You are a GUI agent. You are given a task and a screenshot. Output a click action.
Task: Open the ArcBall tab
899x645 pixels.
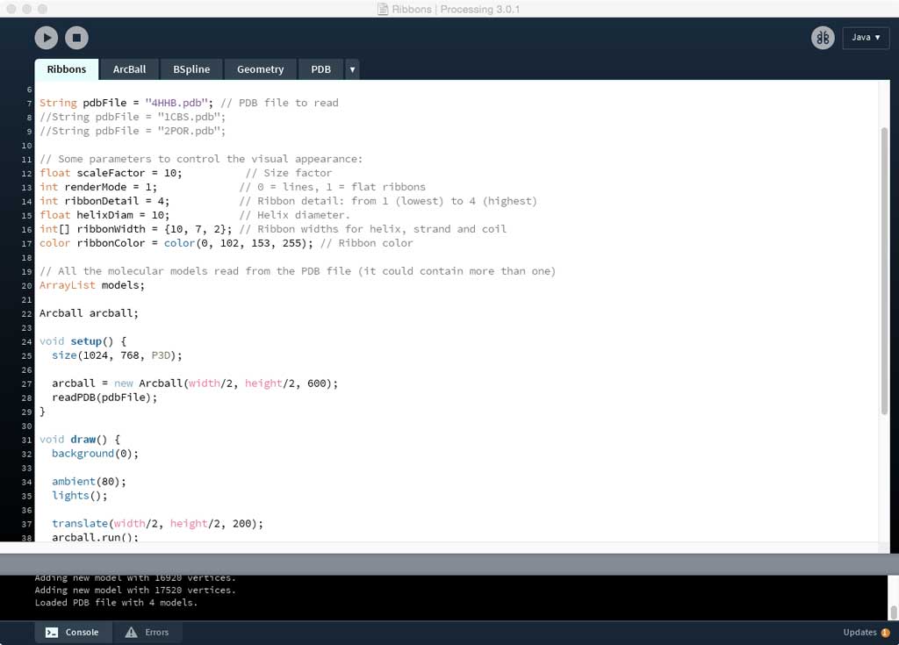tap(129, 69)
